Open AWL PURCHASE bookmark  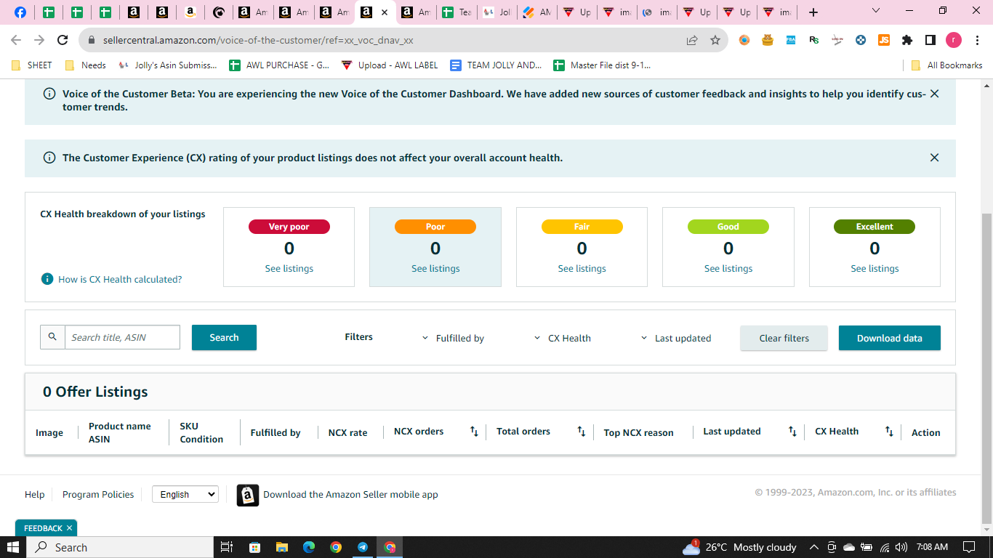coord(280,65)
